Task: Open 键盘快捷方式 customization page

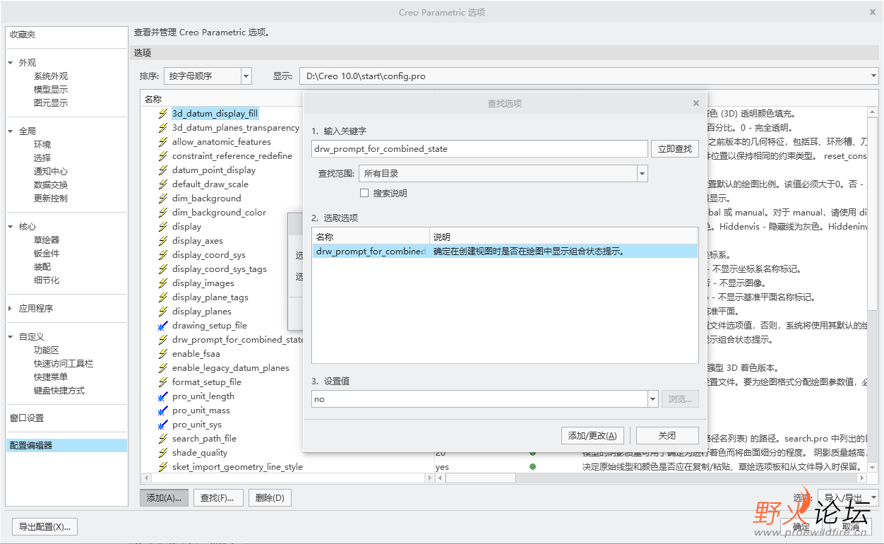Action: [59, 391]
